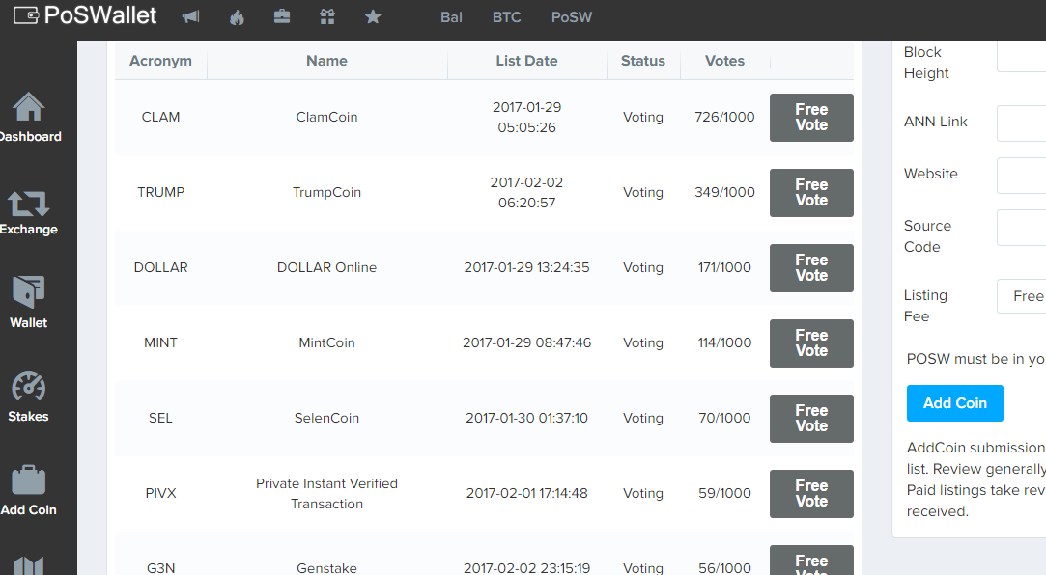Focus the Source Code input field
Screen dimensions: 1046x575
pos(1021,227)
